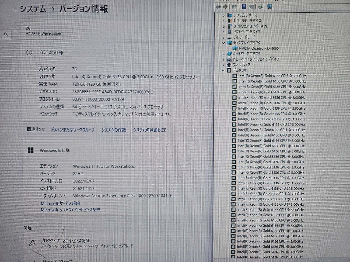Click the Windows Feature Experience Pack version text
350x262 pixels.
pos(122,196)
